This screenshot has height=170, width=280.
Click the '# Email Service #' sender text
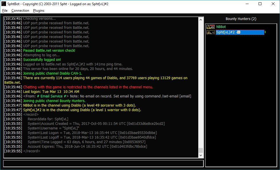52,96
